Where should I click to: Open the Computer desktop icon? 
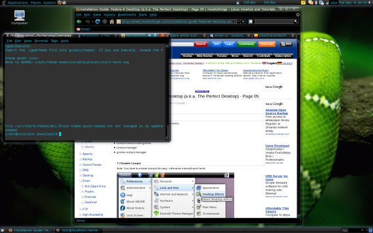(20, 16)
